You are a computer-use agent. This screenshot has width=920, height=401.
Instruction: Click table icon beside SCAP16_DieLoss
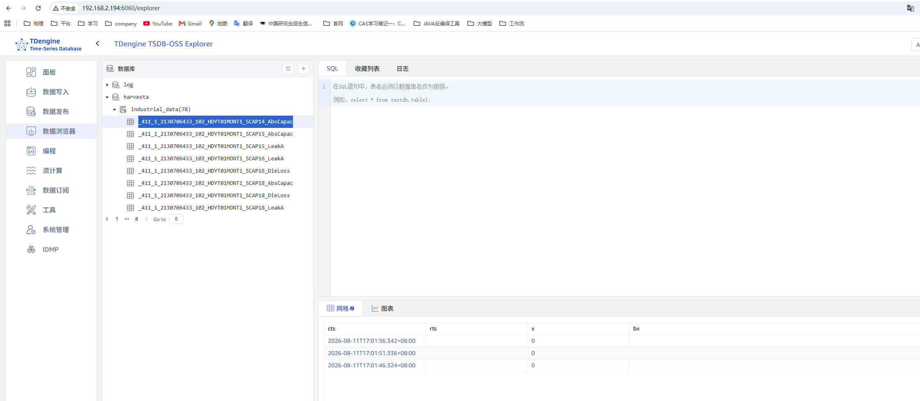click(x=130, y=171)
